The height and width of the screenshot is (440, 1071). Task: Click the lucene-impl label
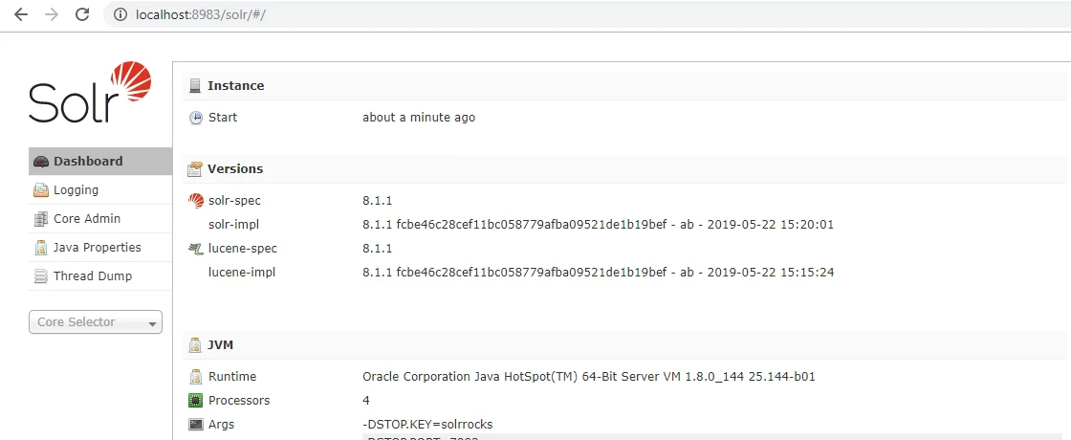point(242,272)
